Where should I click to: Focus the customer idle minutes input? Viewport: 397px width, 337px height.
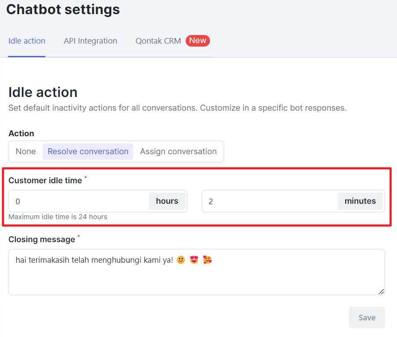(x=270, y=202)
